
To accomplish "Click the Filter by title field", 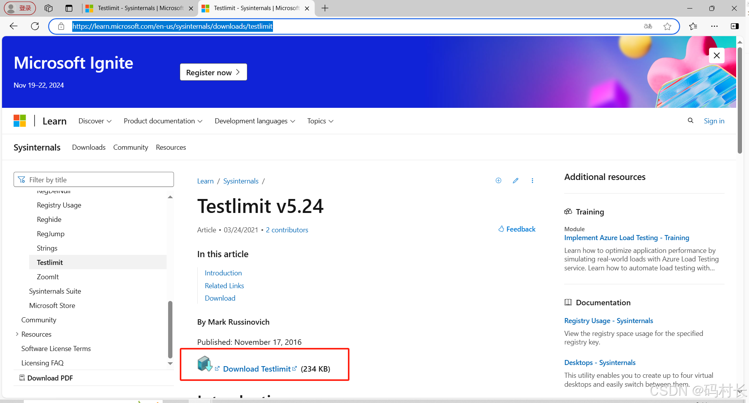I will [94, 180].
